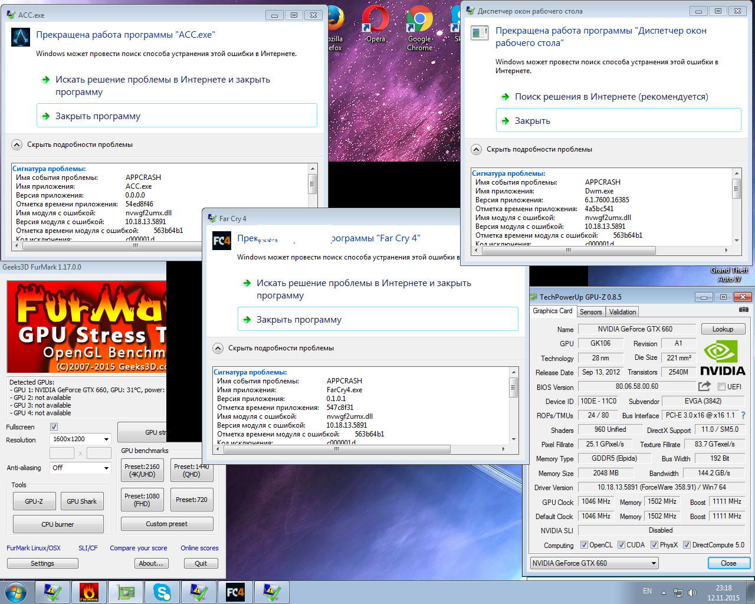Open the Opera desktop shortcut
This screenshot has height=604, width=755.
375,24
